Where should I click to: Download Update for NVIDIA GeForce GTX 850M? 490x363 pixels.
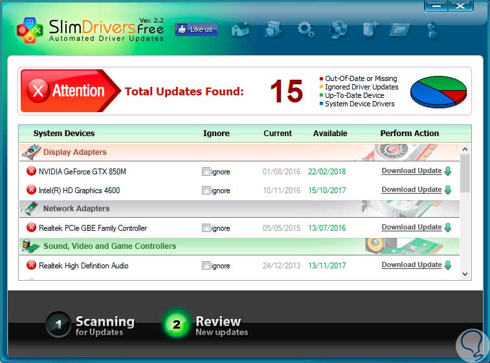pos(412,171)
